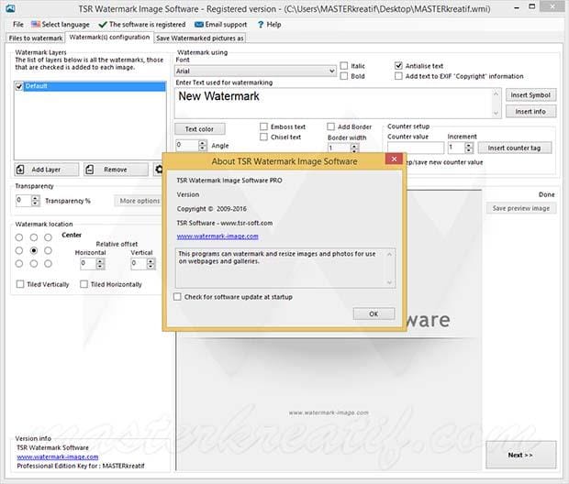Click the Counter value input field
This screenshot has width=569, height=484.
(x=416, y=148)
